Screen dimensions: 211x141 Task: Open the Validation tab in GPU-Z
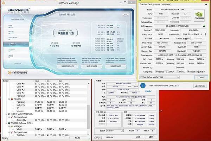coord(166,5)
